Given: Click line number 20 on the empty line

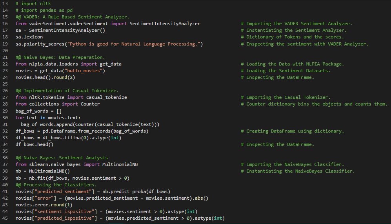Looking at the screenshot, I should (5, 51).
